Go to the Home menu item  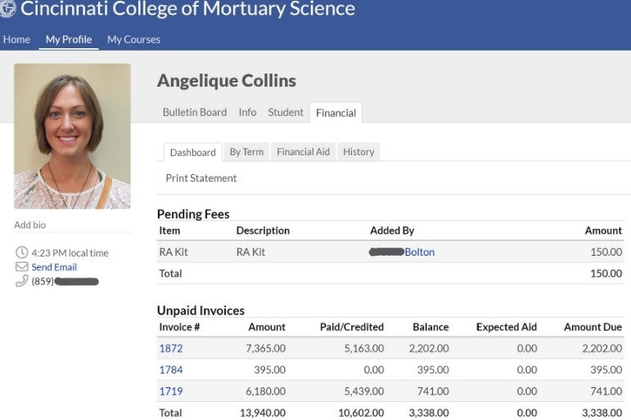point(16,39)
